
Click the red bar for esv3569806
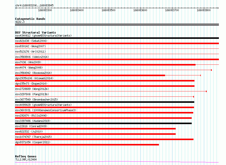(x=117, y=59)
